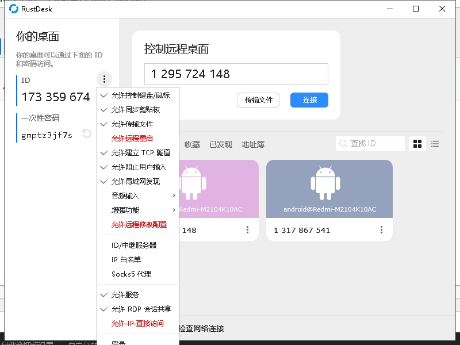Image resolution: width=460 pixels, height=345 pixels.
Task: Click the 一次性密码 label
Action: click(40, 118)
